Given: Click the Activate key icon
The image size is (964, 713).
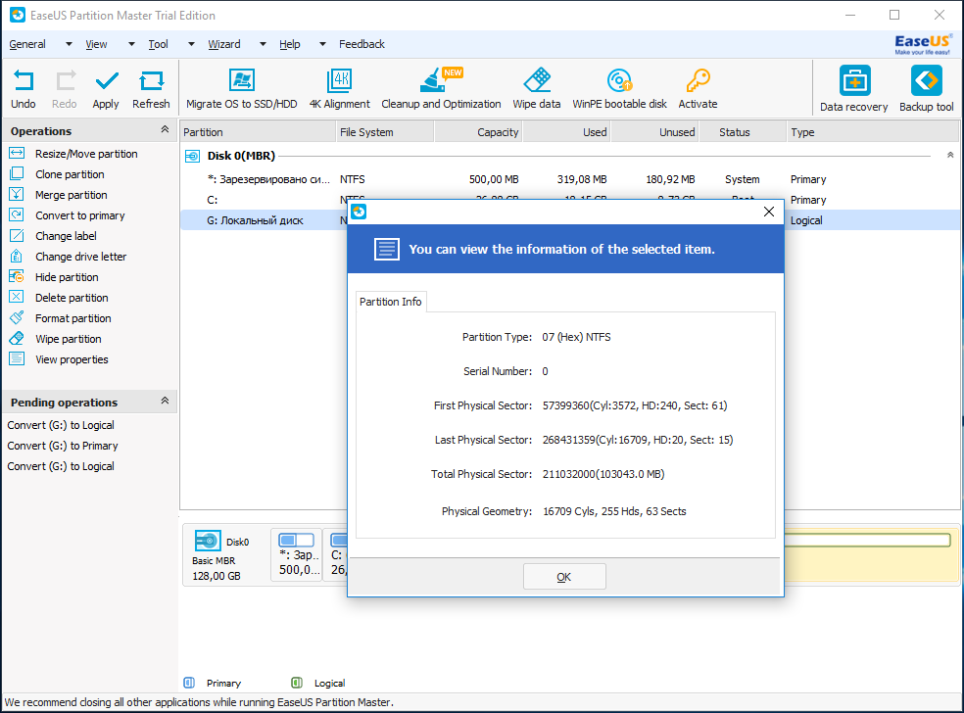Looking at the screenshot, I should (698, 88).
